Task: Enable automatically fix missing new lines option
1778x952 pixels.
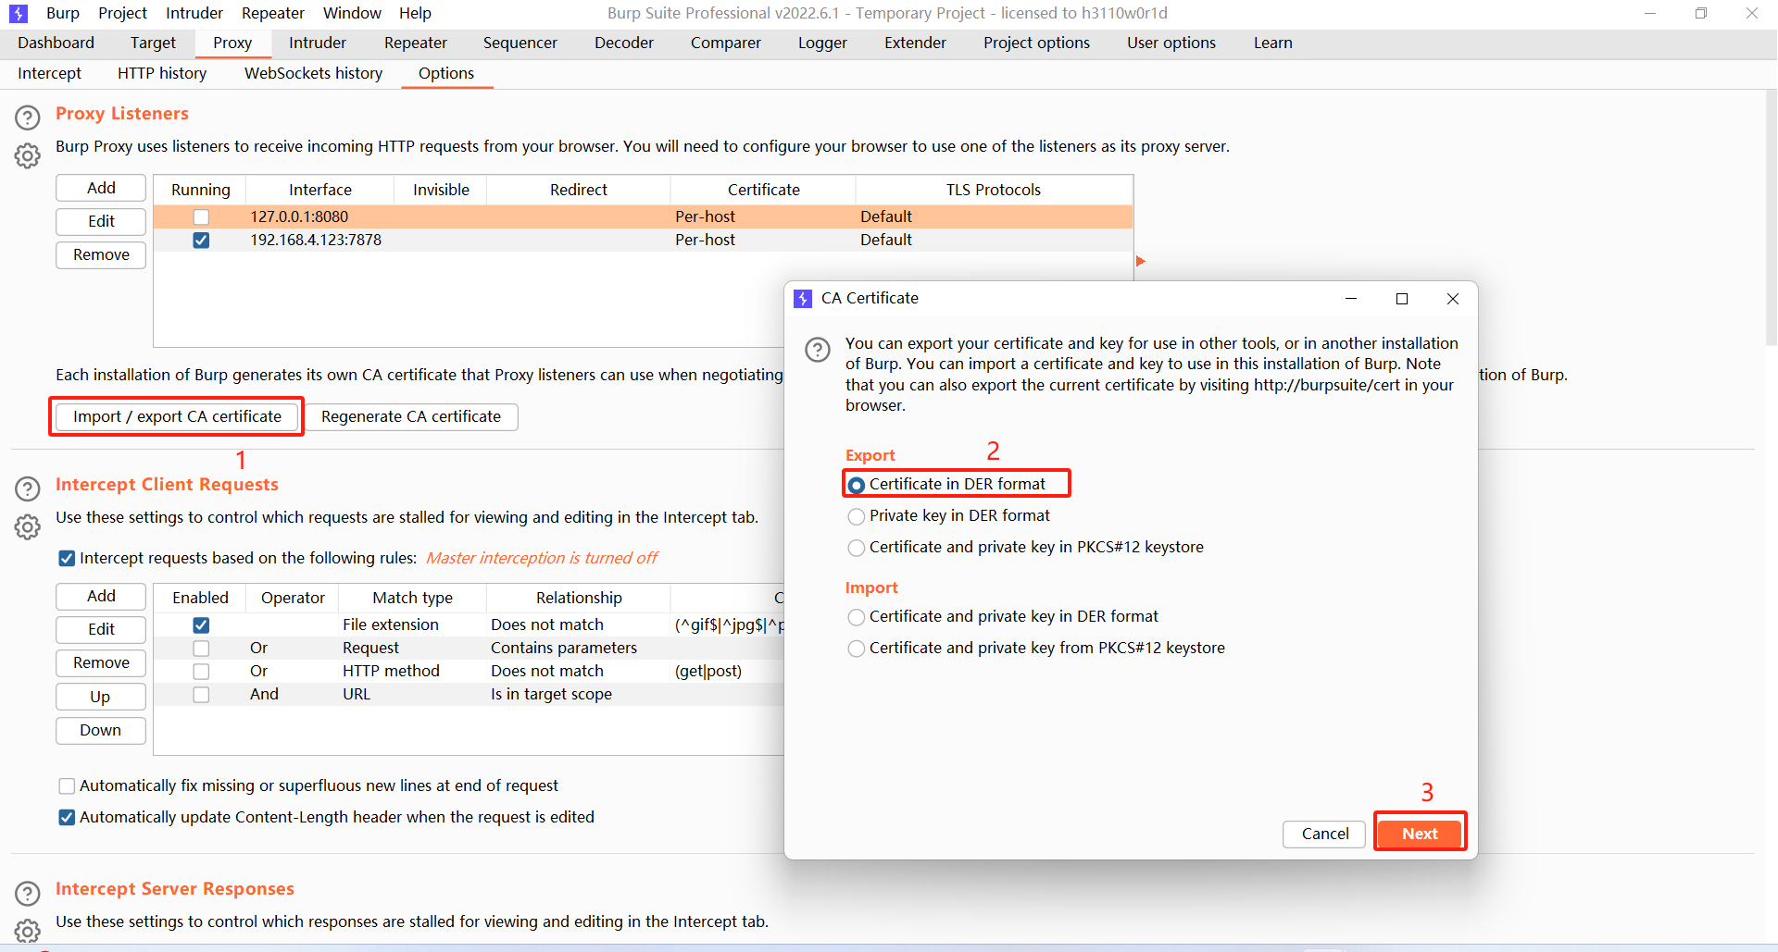Action: pyautogui.click(x=67, y=786)
